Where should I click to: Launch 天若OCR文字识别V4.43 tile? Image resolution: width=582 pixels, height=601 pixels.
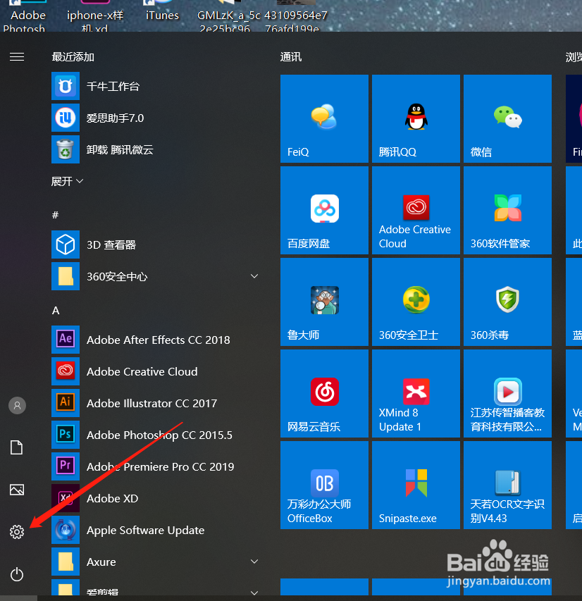(507, 485)
